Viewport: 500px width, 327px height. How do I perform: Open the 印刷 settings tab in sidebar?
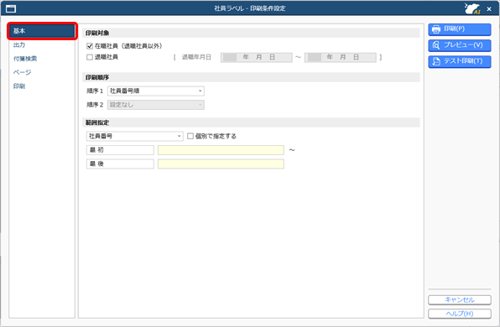coord(19,86)
